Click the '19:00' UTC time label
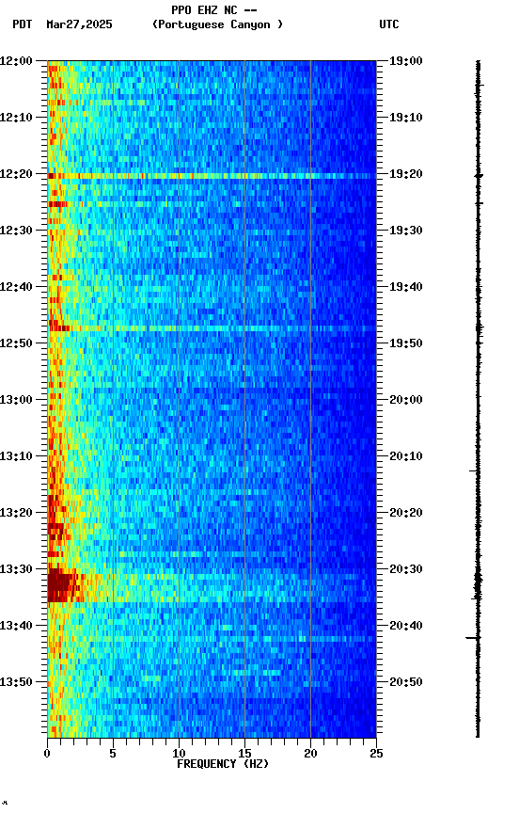The image size is (519, 813). 406,61
